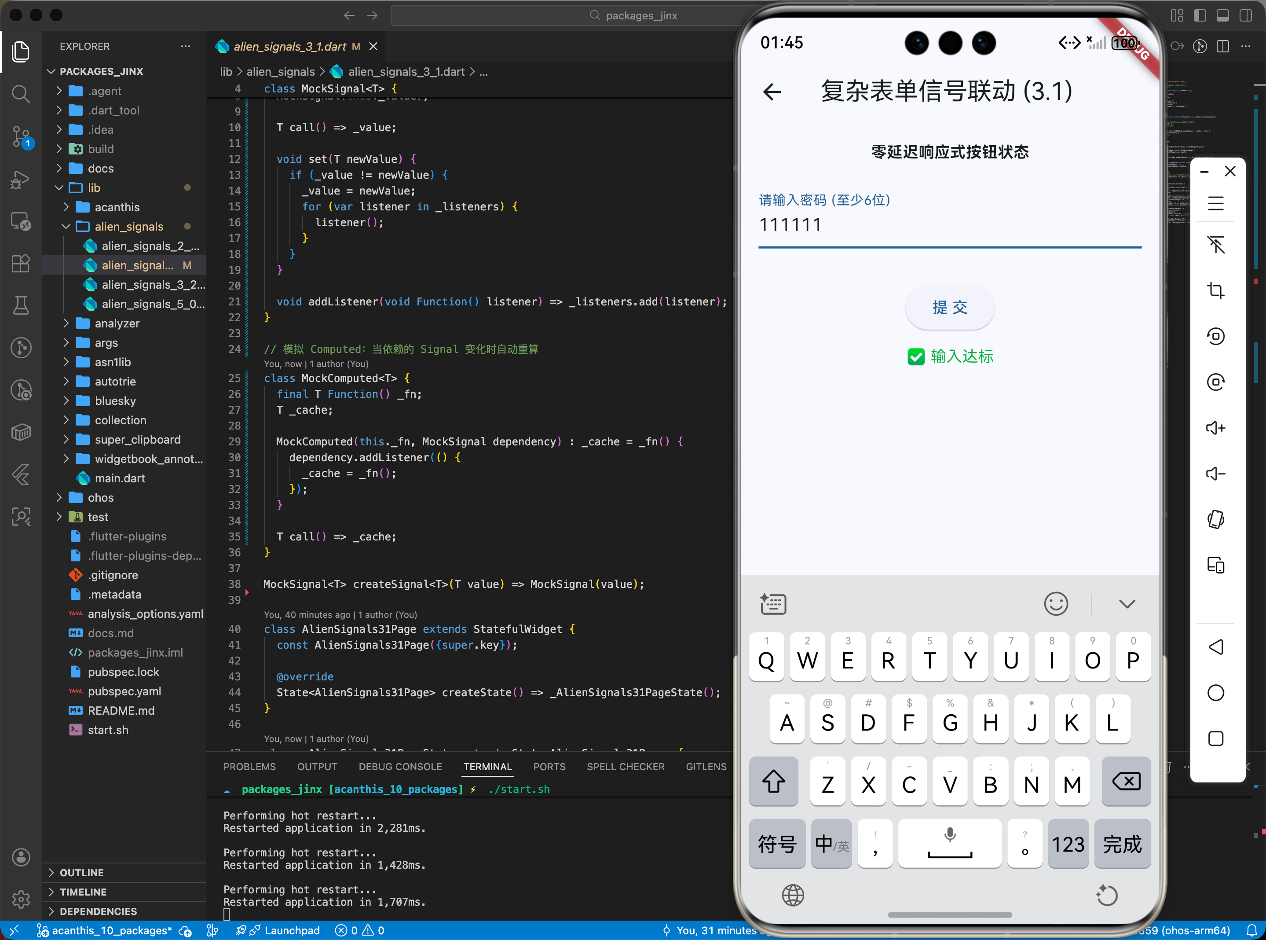Toggle the 输入达标 green checkbox
Viewport: 1266px width, 940px height.
point(916,357)
